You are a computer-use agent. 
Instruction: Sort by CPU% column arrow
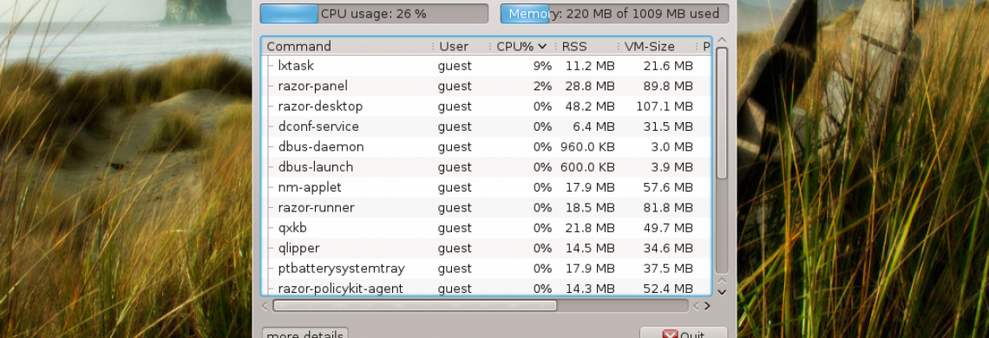pos(542,47)
